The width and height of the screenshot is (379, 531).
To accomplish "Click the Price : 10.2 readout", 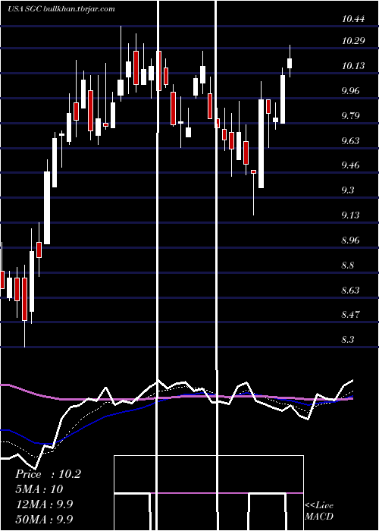I will coord(48,474).
